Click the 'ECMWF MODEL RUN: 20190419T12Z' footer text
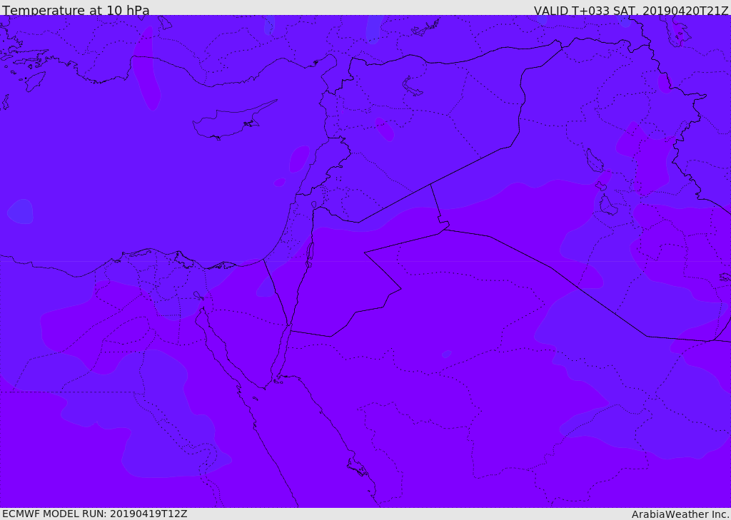Screen dimensions: 731x520 (x=95, y=514)
